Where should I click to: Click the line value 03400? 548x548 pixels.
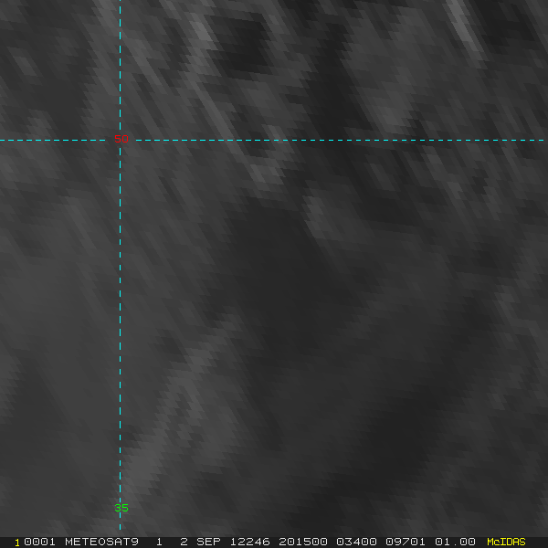click(356, 542)
